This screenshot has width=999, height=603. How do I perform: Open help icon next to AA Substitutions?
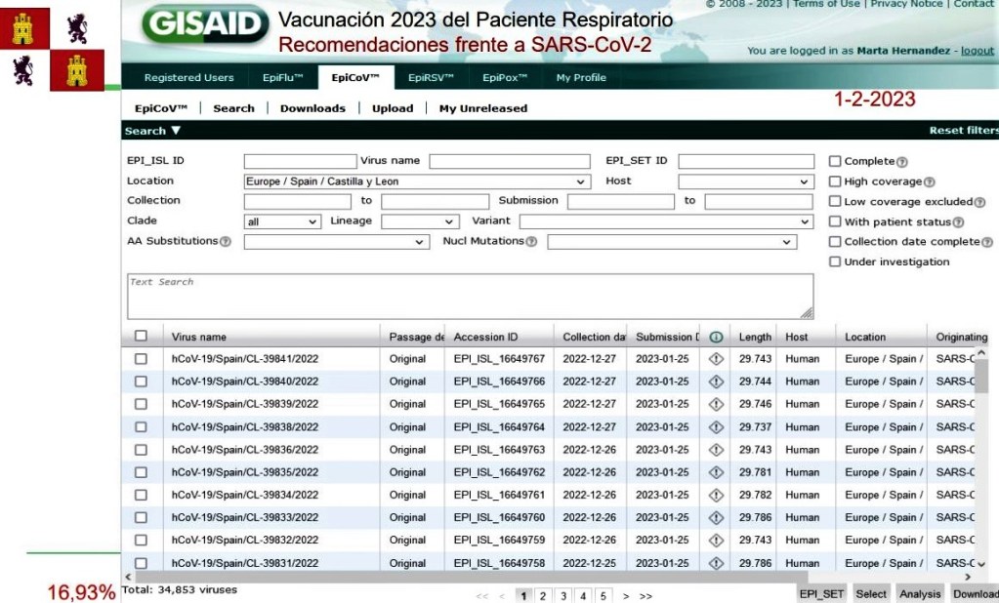click(x=226, y=242)
